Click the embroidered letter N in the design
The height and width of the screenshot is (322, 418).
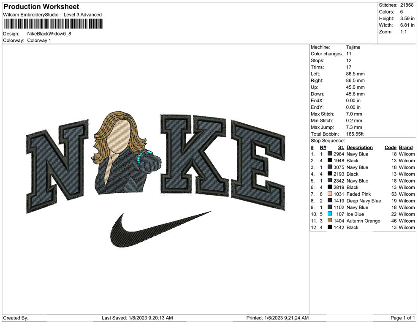[57, 166]
